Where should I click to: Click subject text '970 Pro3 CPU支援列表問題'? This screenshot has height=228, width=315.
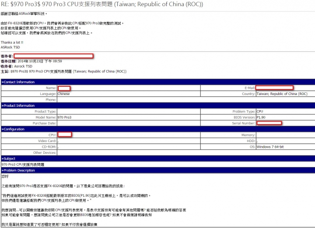(23, 164)
